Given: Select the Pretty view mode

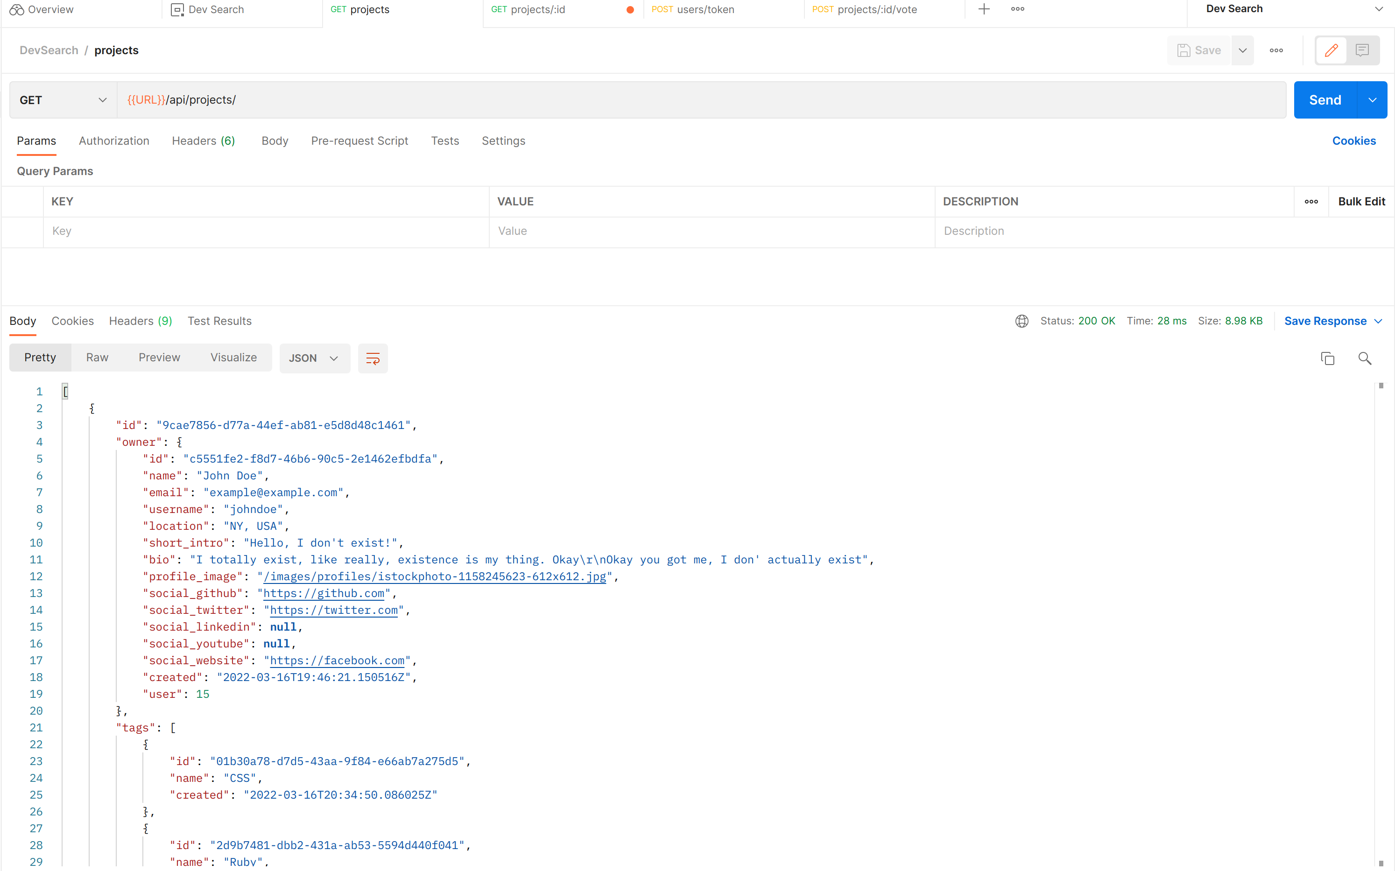Looking at the screenshot, I should tap(40, 357).
